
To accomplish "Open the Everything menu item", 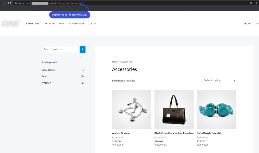I will tap(33, 23).
